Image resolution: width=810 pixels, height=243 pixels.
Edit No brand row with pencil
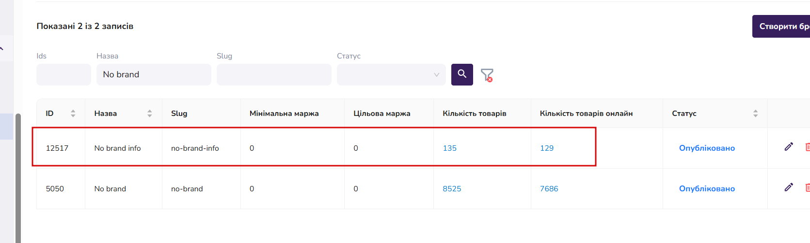(x=789, y=187)
